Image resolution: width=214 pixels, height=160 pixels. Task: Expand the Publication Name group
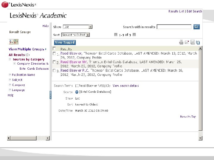10,75
